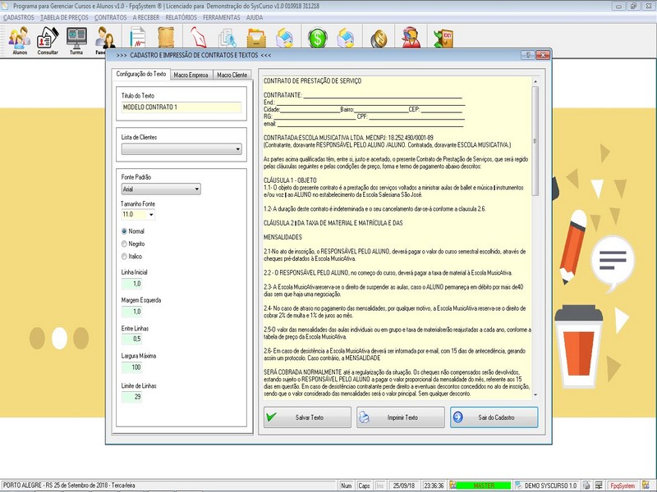Click the 23:36:36 clock in status bar
Image resolution: width=657 pixels, height=492 pixels.
(x=434, y=485)
